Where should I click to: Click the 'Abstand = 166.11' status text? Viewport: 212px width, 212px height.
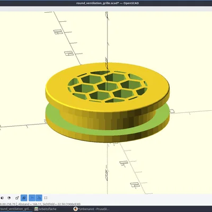pyautogui.click(x=29, y=204)
